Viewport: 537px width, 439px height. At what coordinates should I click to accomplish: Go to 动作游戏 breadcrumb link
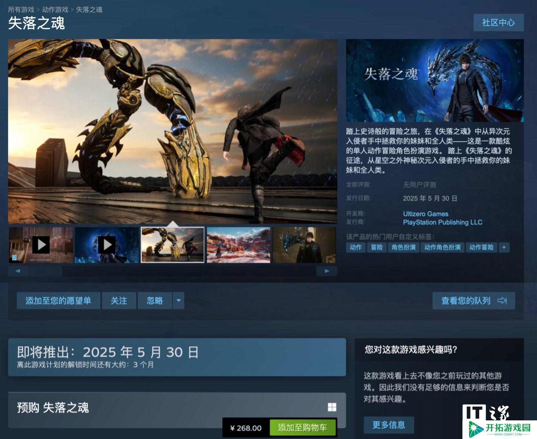(x=55, y=10)
